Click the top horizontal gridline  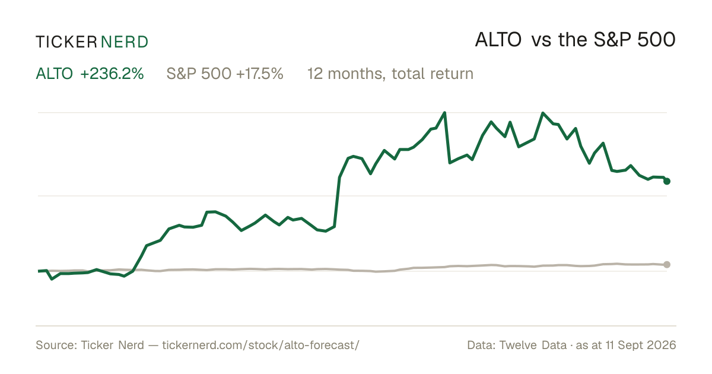352,112
